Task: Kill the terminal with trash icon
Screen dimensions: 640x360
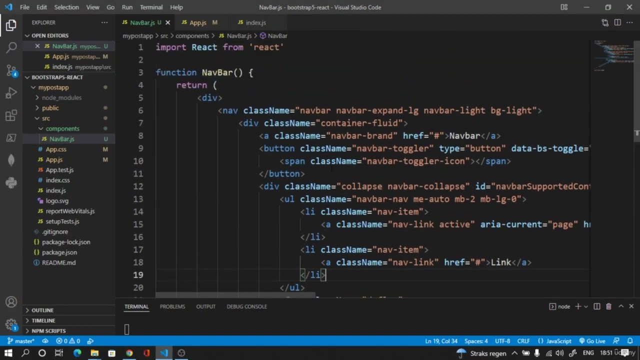Action: (x=608, y=306)
